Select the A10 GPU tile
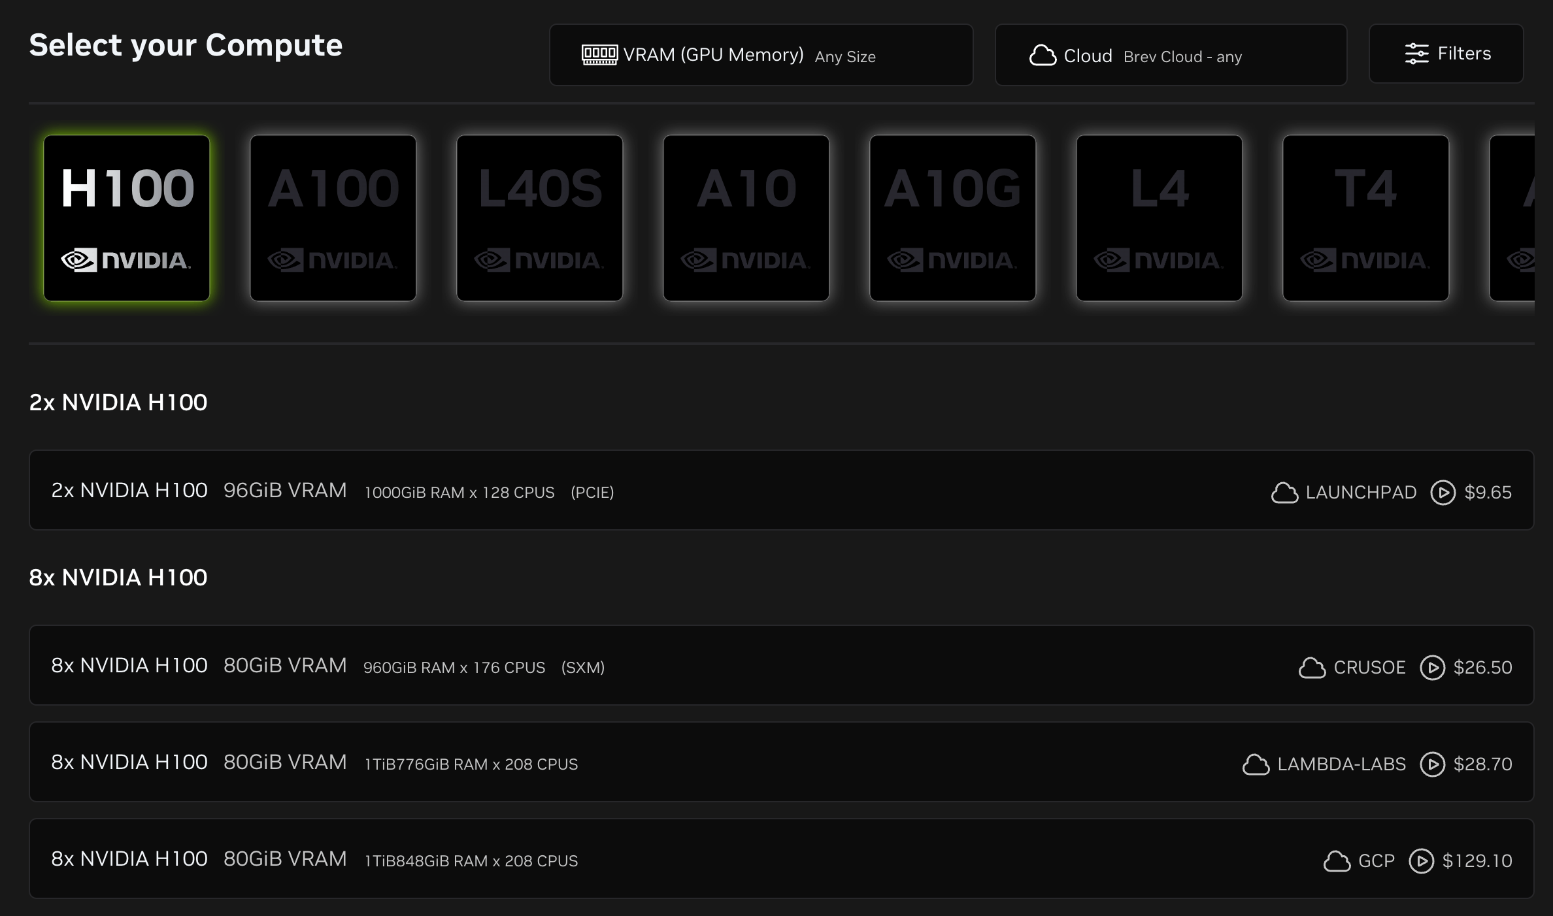 [746, 218]
